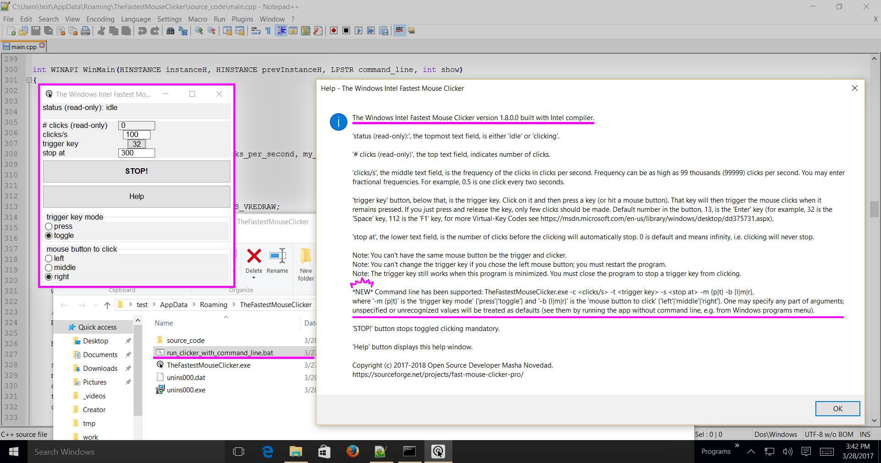Open Find with the binoculars icon
Image resolution: width=881 pixels, height=463 pixels.
click(x=170, y=31)
